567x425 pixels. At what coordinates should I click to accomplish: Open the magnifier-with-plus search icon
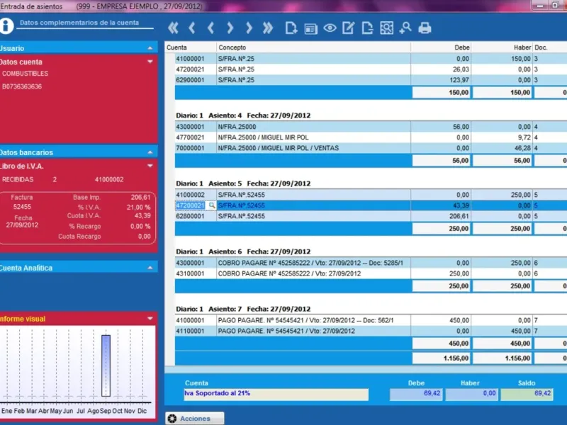[405, 28]
